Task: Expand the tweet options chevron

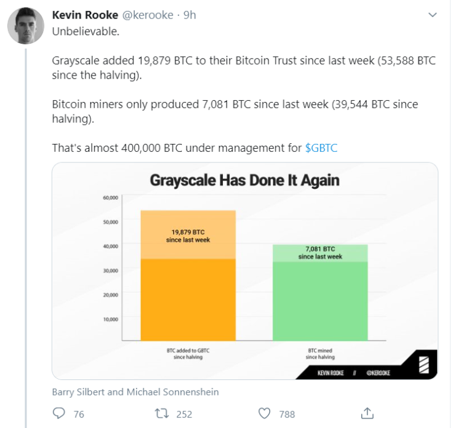Action: coord(432,15)
